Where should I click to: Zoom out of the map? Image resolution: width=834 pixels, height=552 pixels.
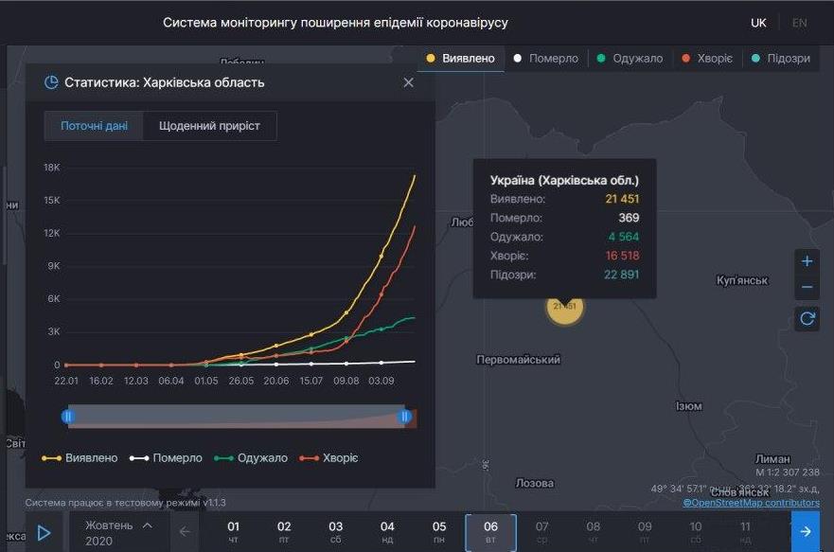(807, 285)
